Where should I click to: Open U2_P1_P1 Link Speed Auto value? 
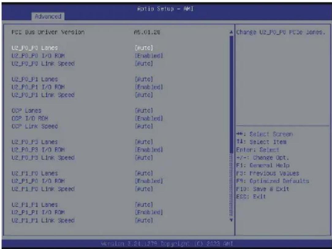[x=144, y=220]
